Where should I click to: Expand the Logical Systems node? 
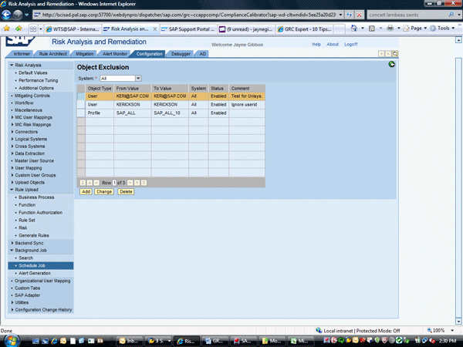tap(12, 139)
